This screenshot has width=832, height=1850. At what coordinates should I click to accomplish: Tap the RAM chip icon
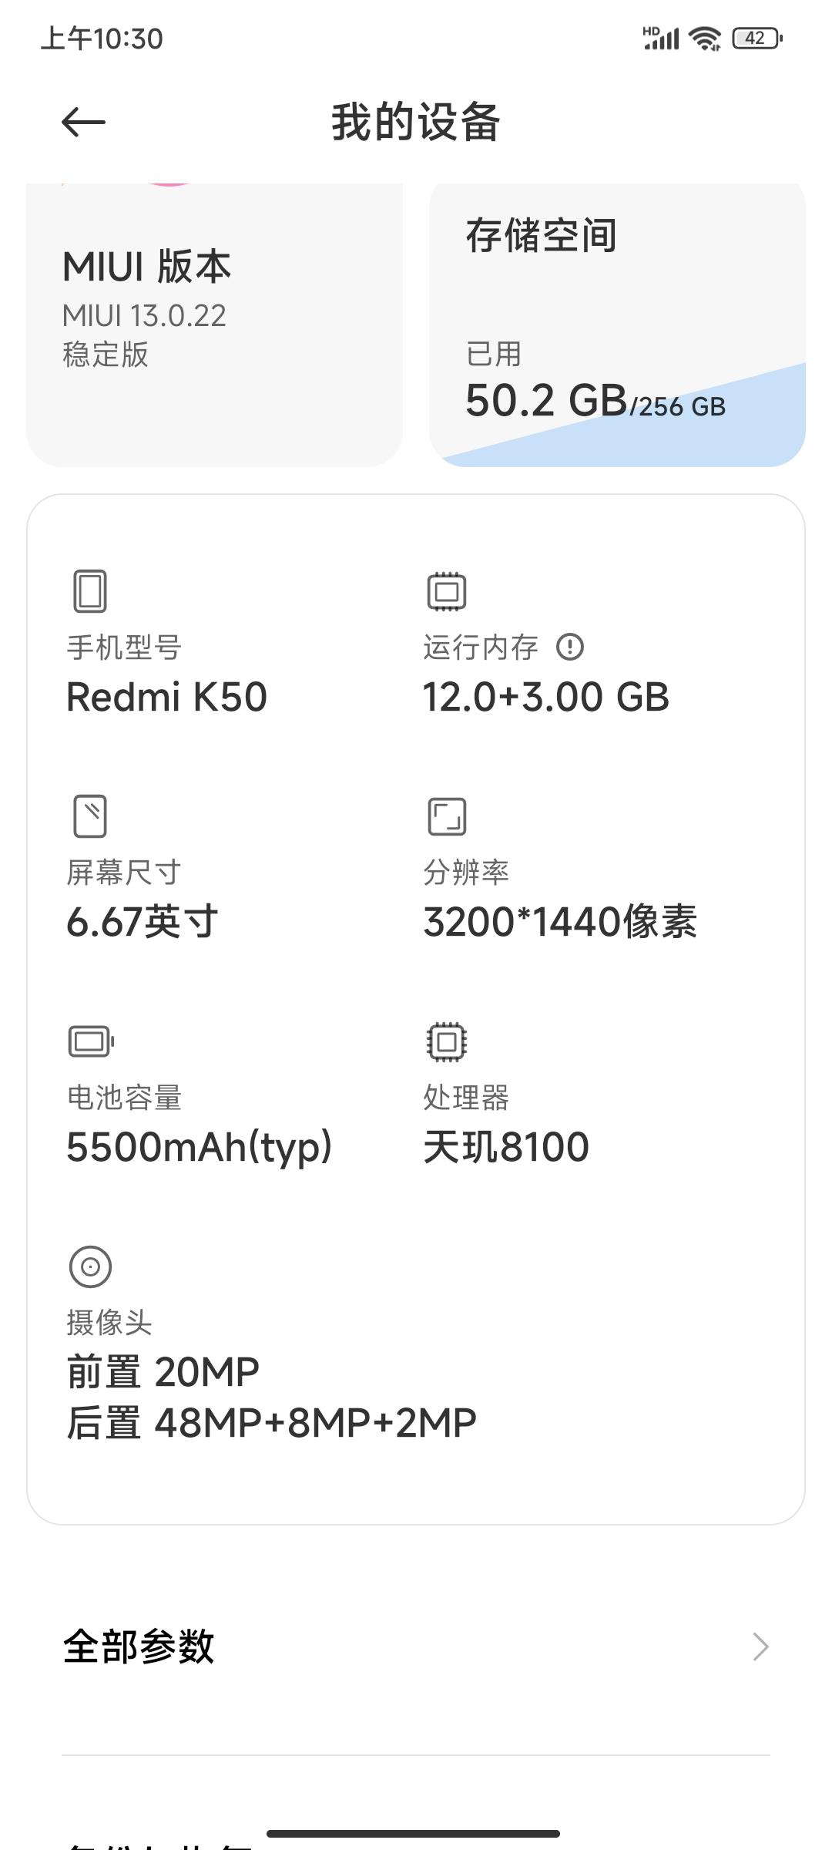[447, 591]
